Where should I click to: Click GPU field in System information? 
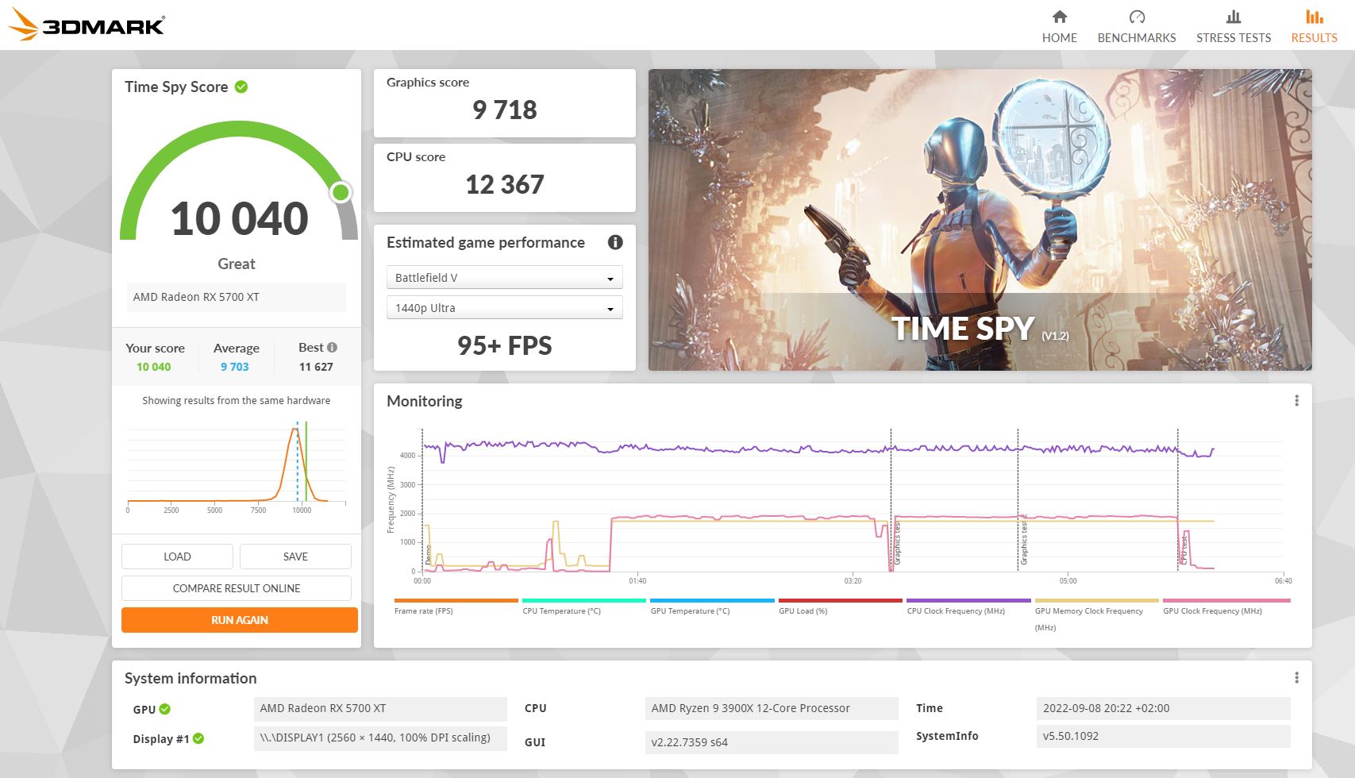point(380,708)
